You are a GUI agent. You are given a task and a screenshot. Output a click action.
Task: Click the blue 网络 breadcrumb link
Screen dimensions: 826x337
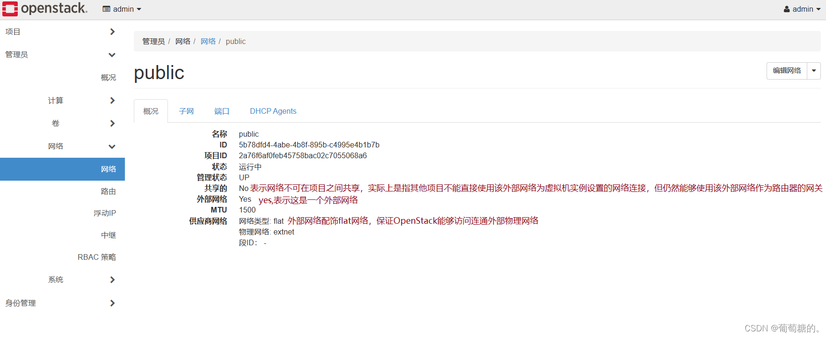pos(208,42)
